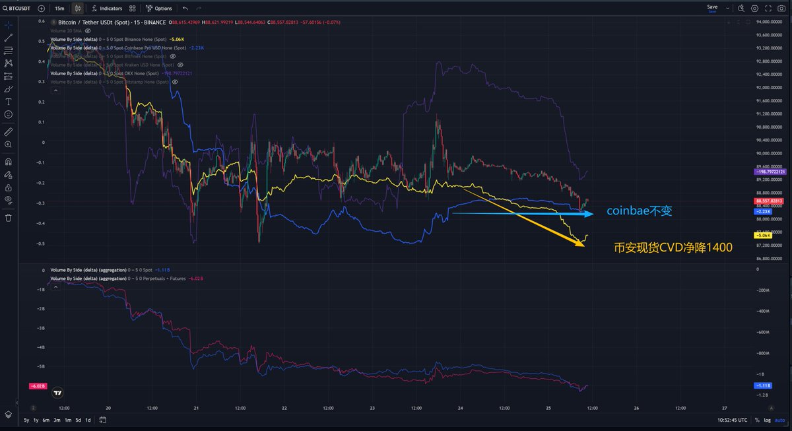Viewport: 792px width, 431px height.
Task: Set range to 6m
Action: 46,420
